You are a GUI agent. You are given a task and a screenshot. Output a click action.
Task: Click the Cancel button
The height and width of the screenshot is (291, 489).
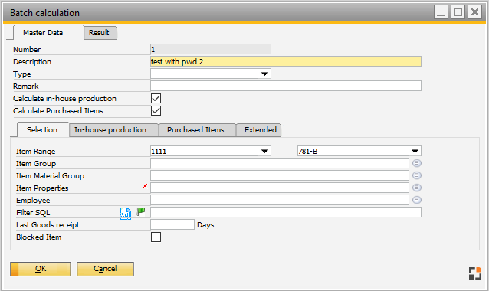click(106, 269)
